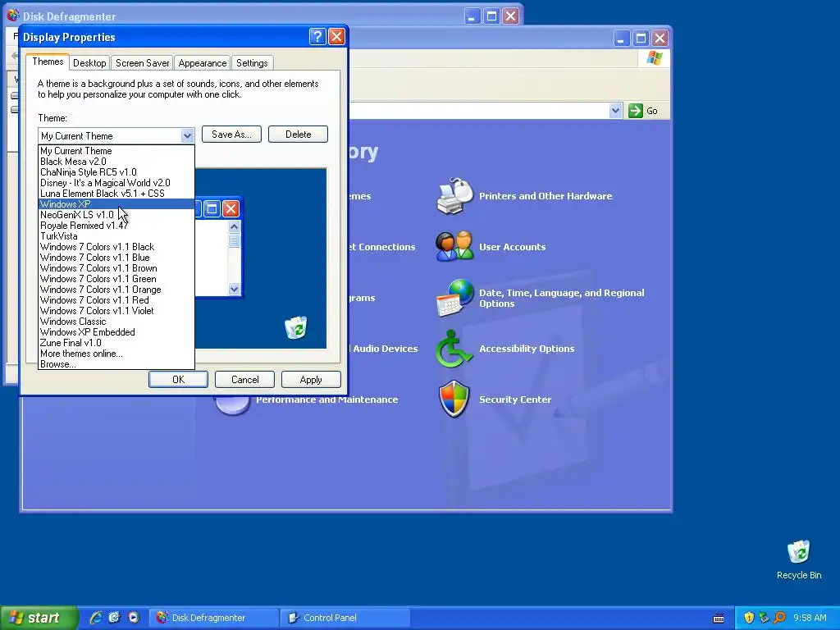Choose Black Mesa v2.0 theme
Viewport: 840px width, 630px height.
pos(116,162)
